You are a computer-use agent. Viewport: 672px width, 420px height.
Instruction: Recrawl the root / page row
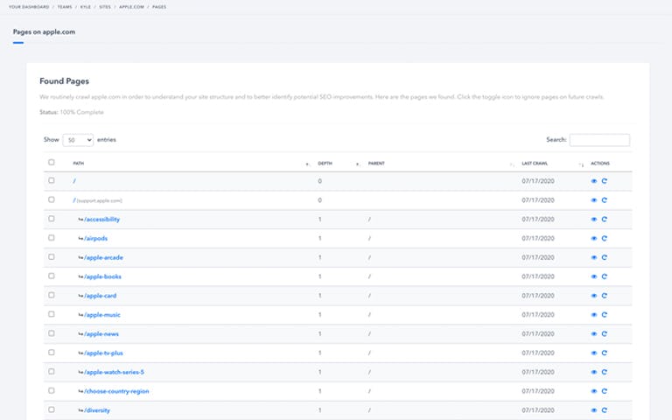pyautogui.click(x=605, y=181)
